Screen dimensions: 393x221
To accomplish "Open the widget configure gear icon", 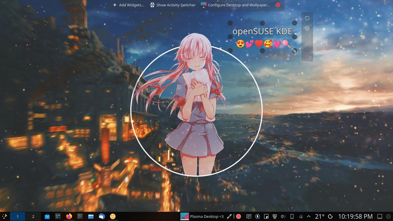I will 307,28.
